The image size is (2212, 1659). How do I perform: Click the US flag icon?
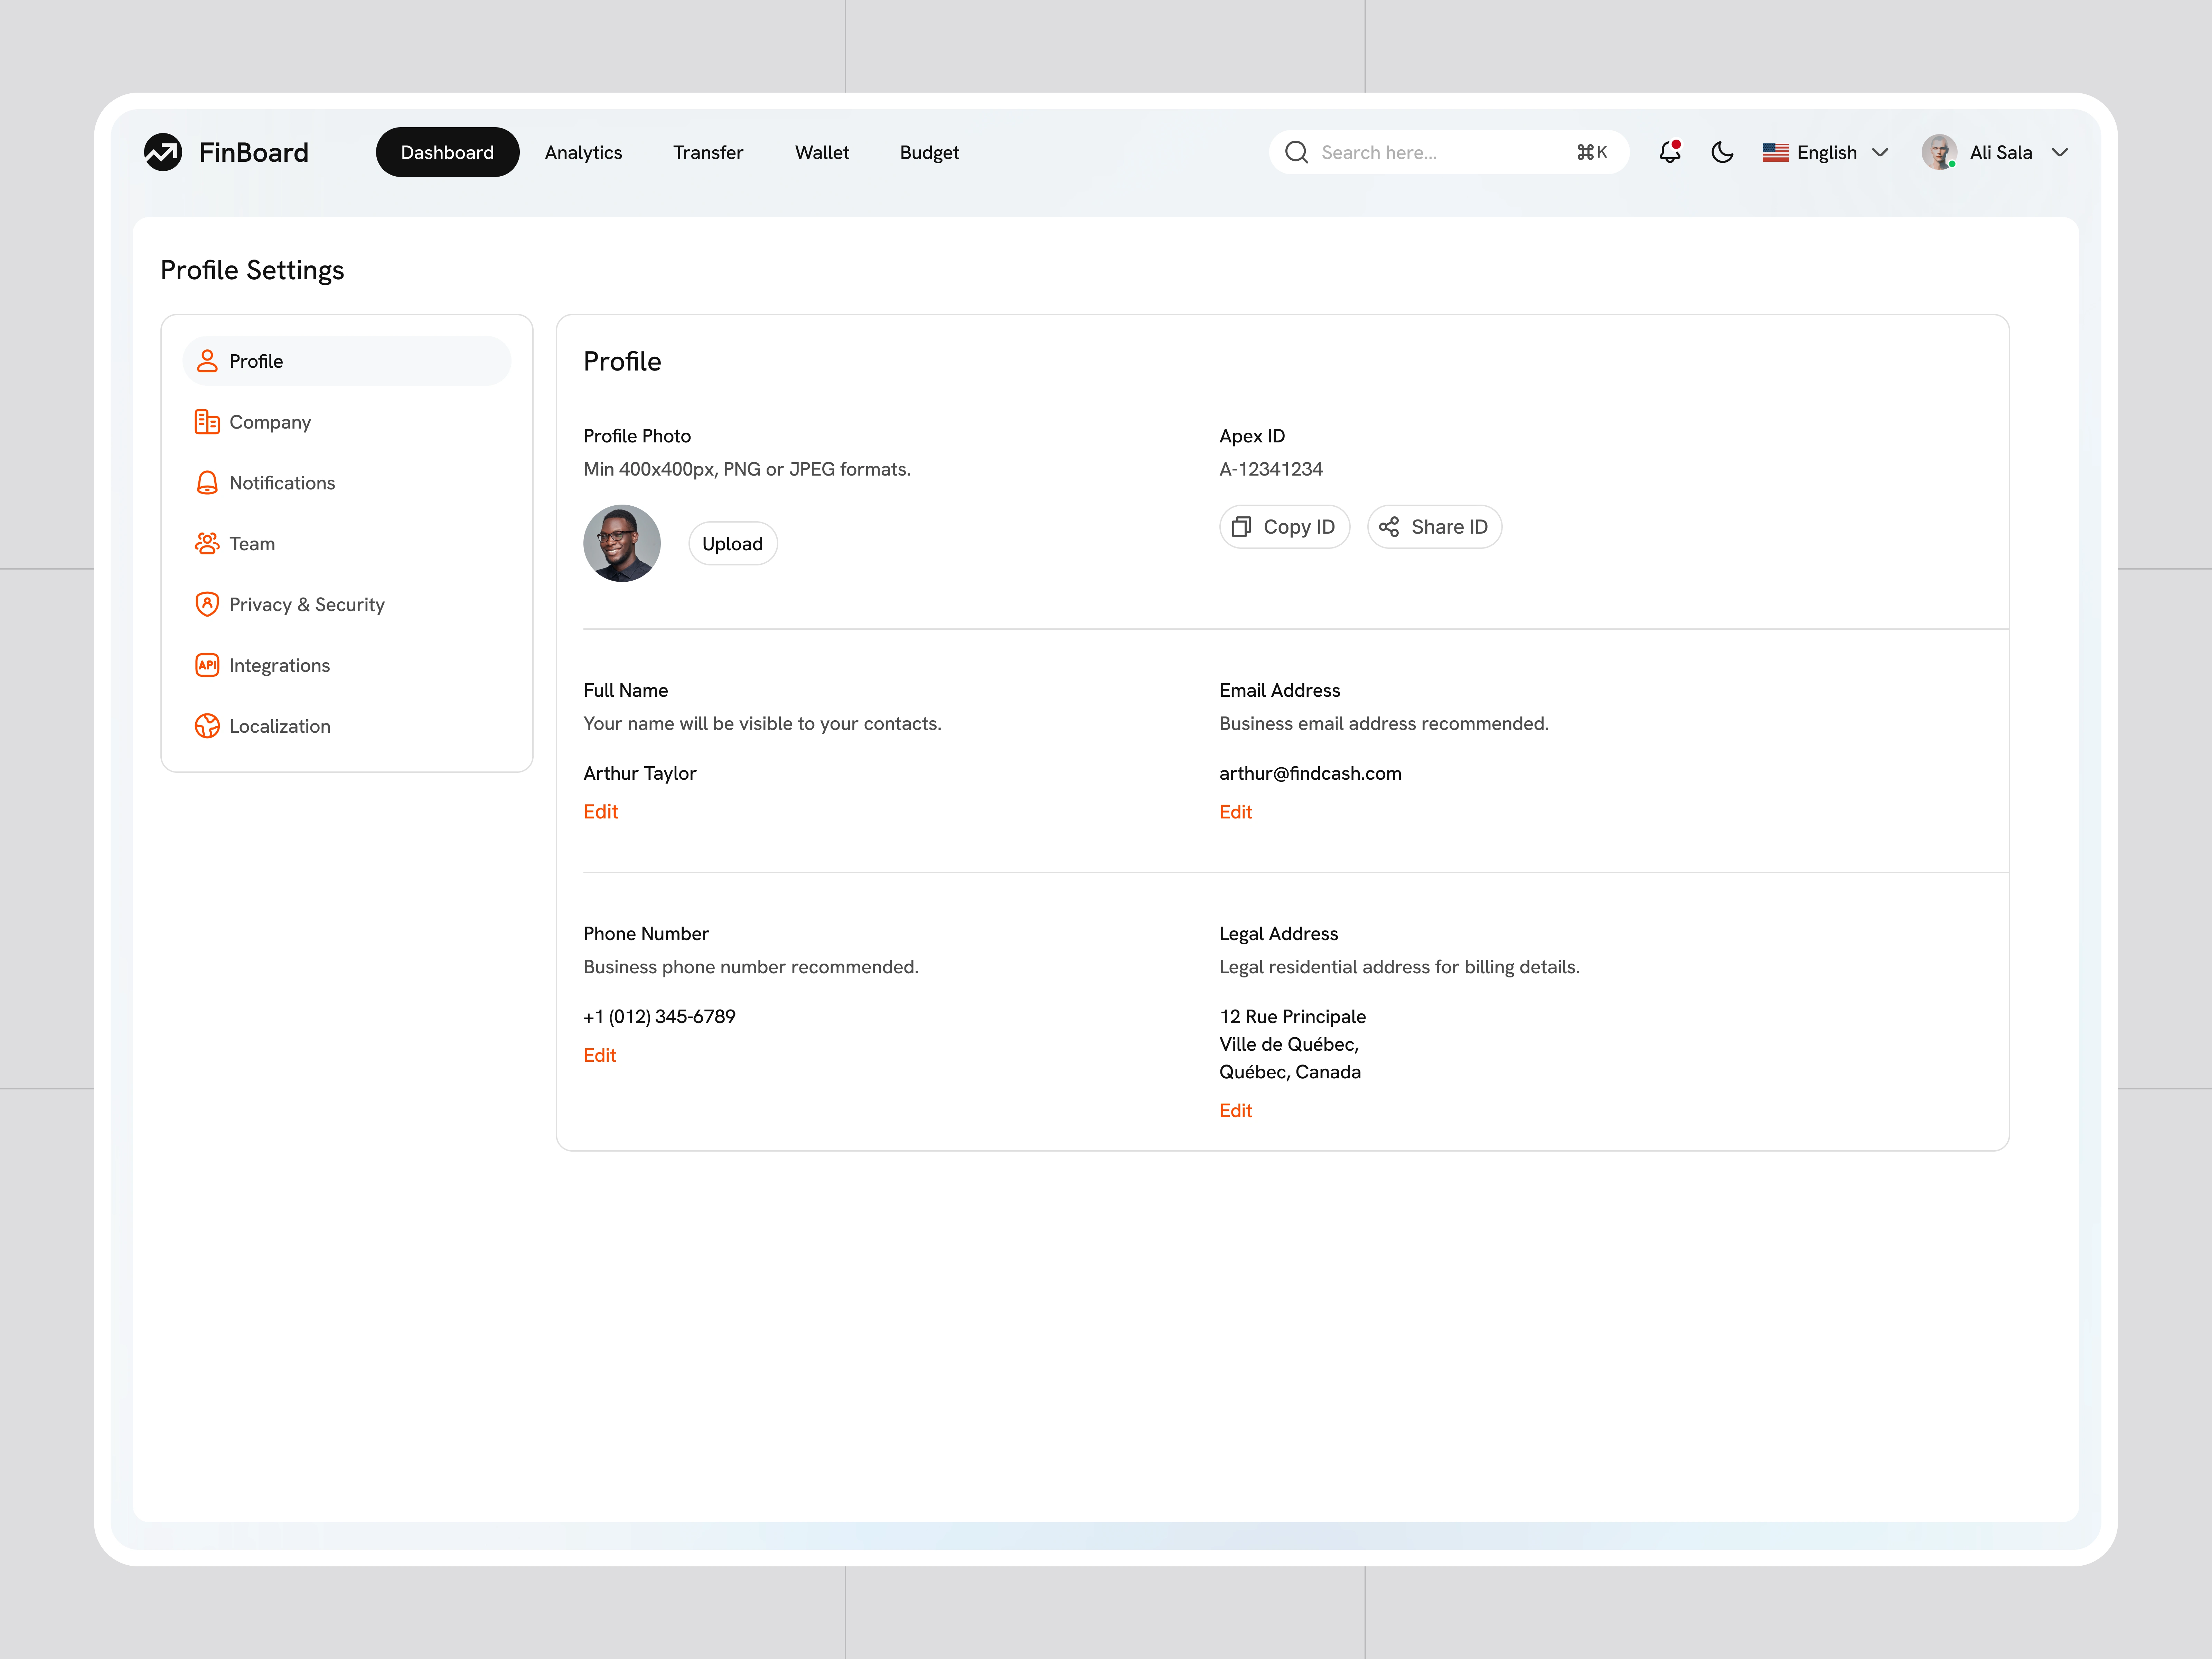1775,152
